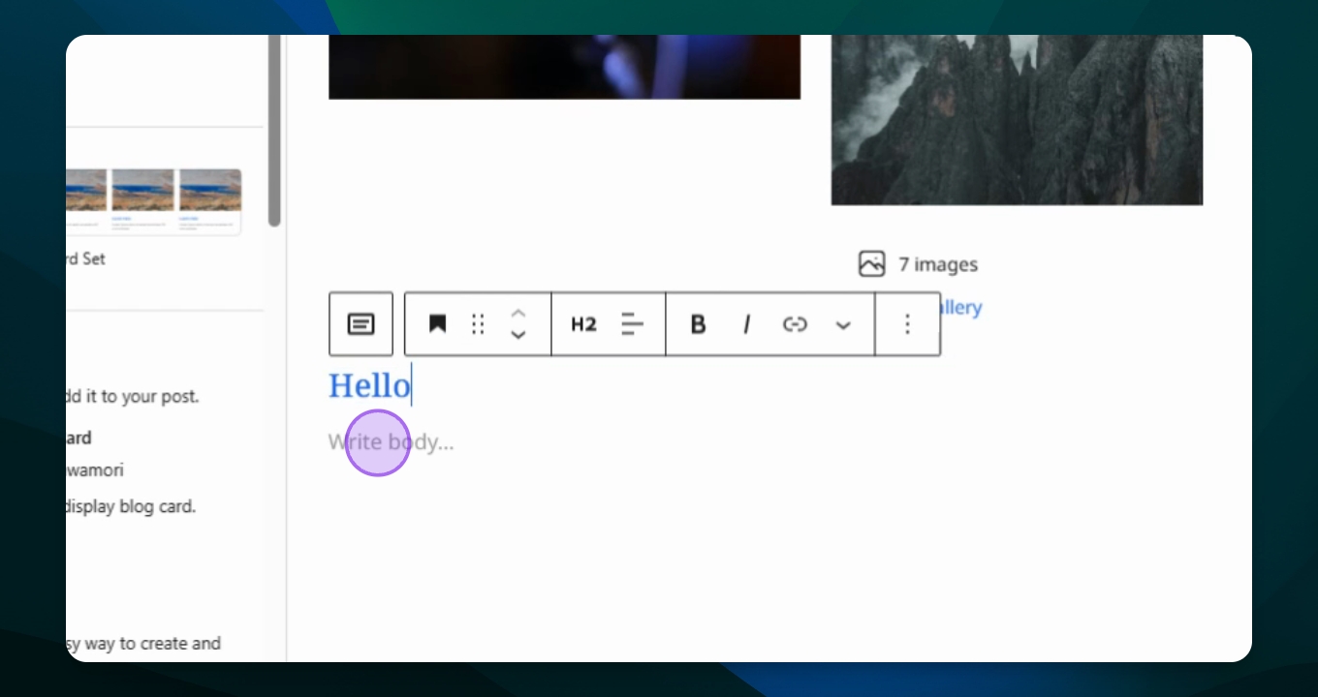Toggle italic formatting

746,324
